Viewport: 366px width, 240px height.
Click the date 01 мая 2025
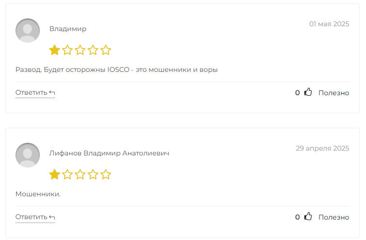(x=329, y=24)
